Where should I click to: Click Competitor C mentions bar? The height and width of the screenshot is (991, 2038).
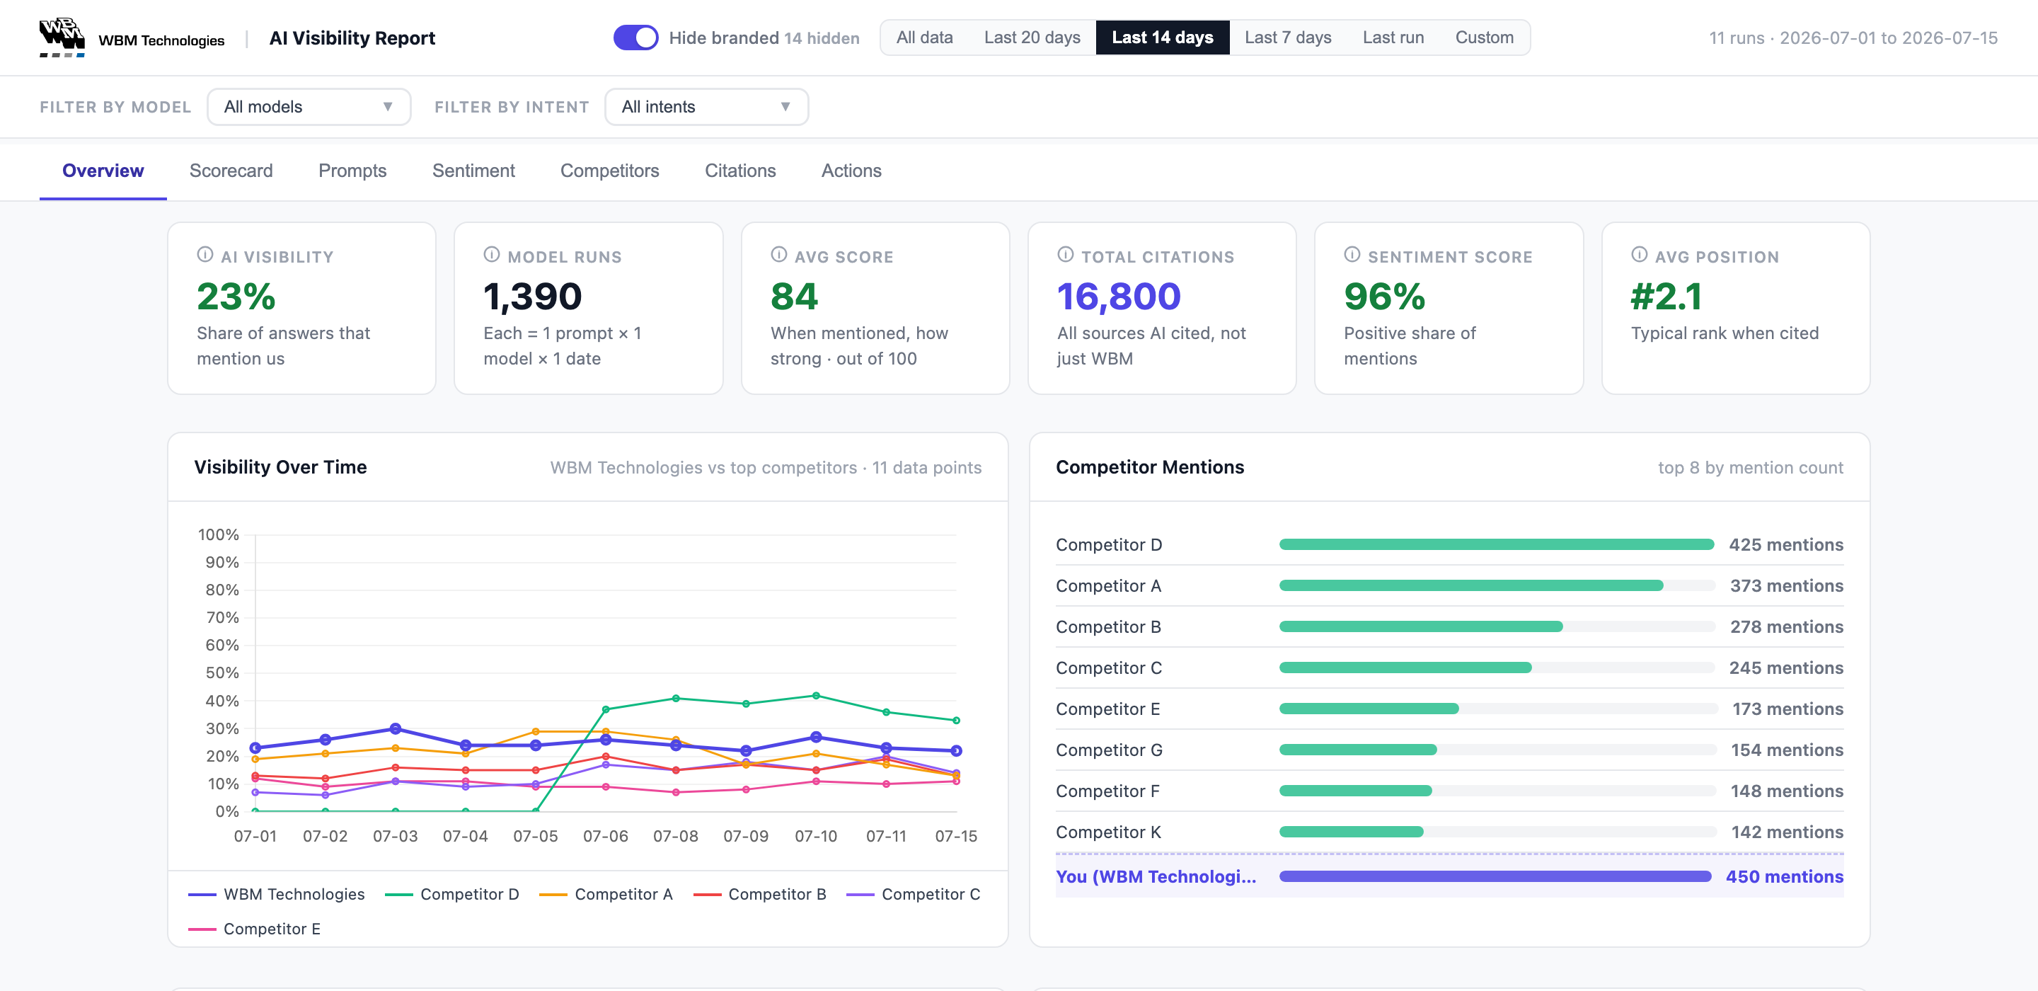tap(1405, 668)
